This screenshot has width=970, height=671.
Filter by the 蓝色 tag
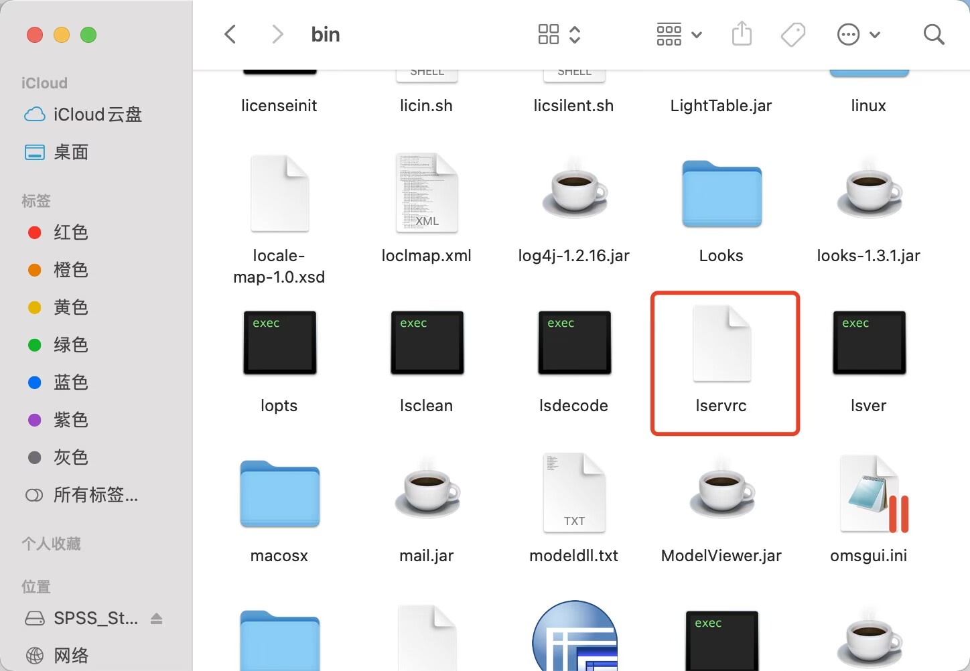[x=58, y=382]
